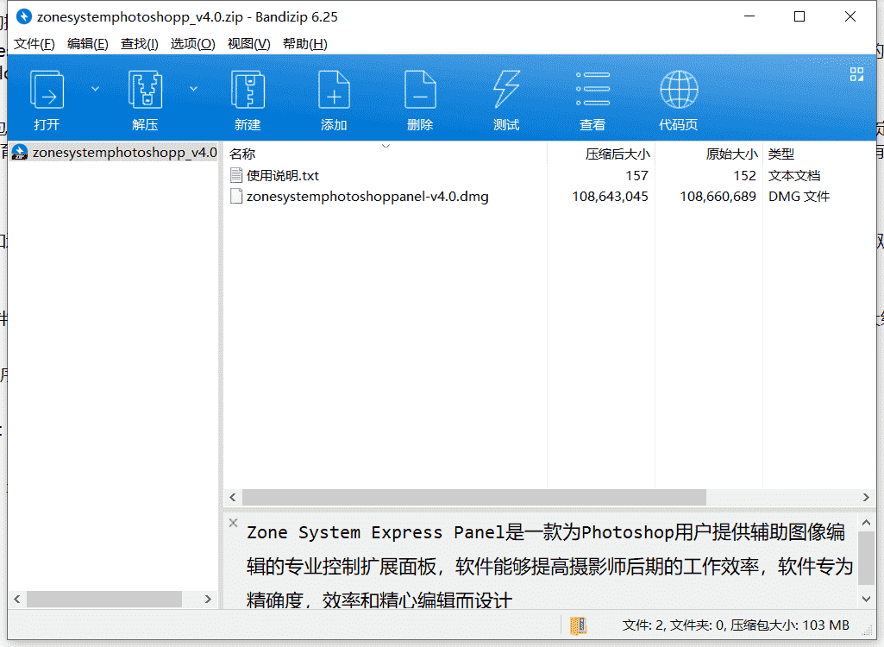Click the original size value 152
Image resolution: width=884 pixels, height=647 pixels.
click(x=745, y=175)
